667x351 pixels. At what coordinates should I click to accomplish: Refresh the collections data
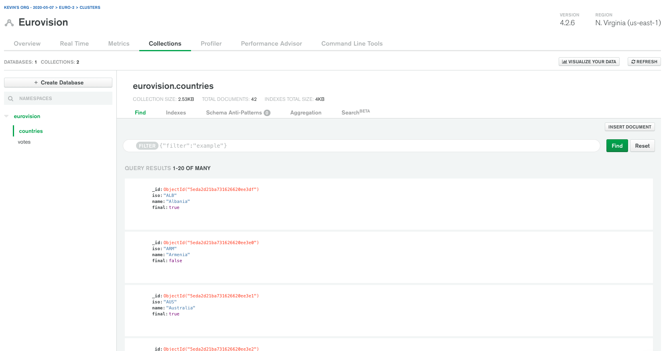644,62
